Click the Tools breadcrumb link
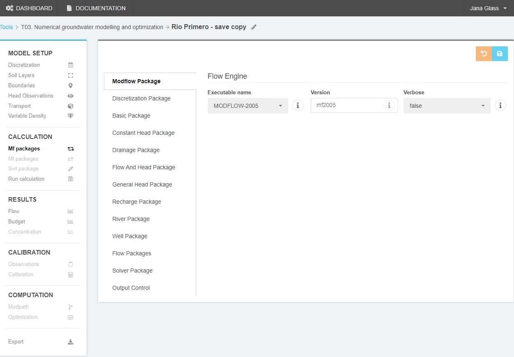514x357 pixels. click(7, 27)
